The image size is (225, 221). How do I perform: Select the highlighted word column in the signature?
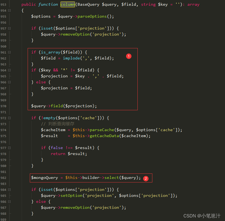(x=67, y=4)
